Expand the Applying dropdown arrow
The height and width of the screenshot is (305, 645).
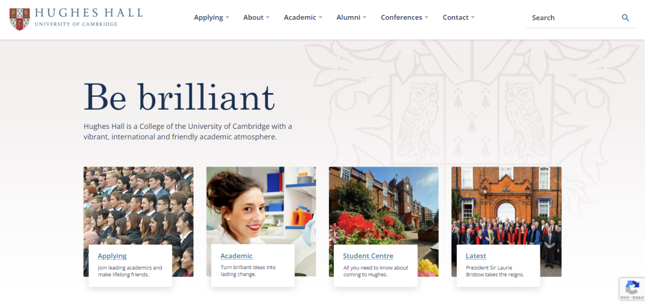(227, 18)
